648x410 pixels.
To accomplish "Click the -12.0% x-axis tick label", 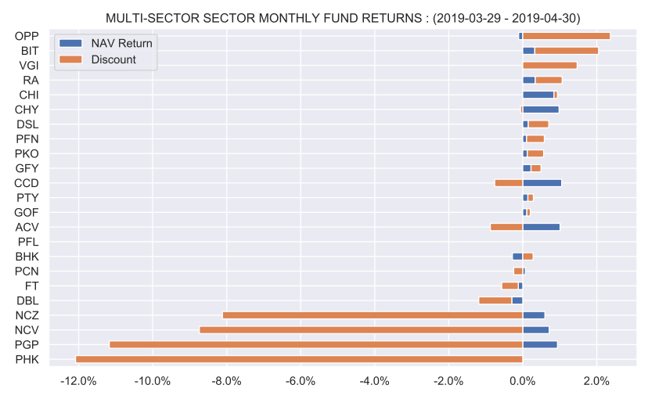I will tap(78, 382).
